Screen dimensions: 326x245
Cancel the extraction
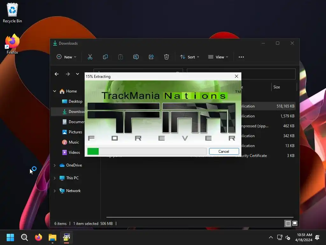pyautogui.click(x=224, y=152)
